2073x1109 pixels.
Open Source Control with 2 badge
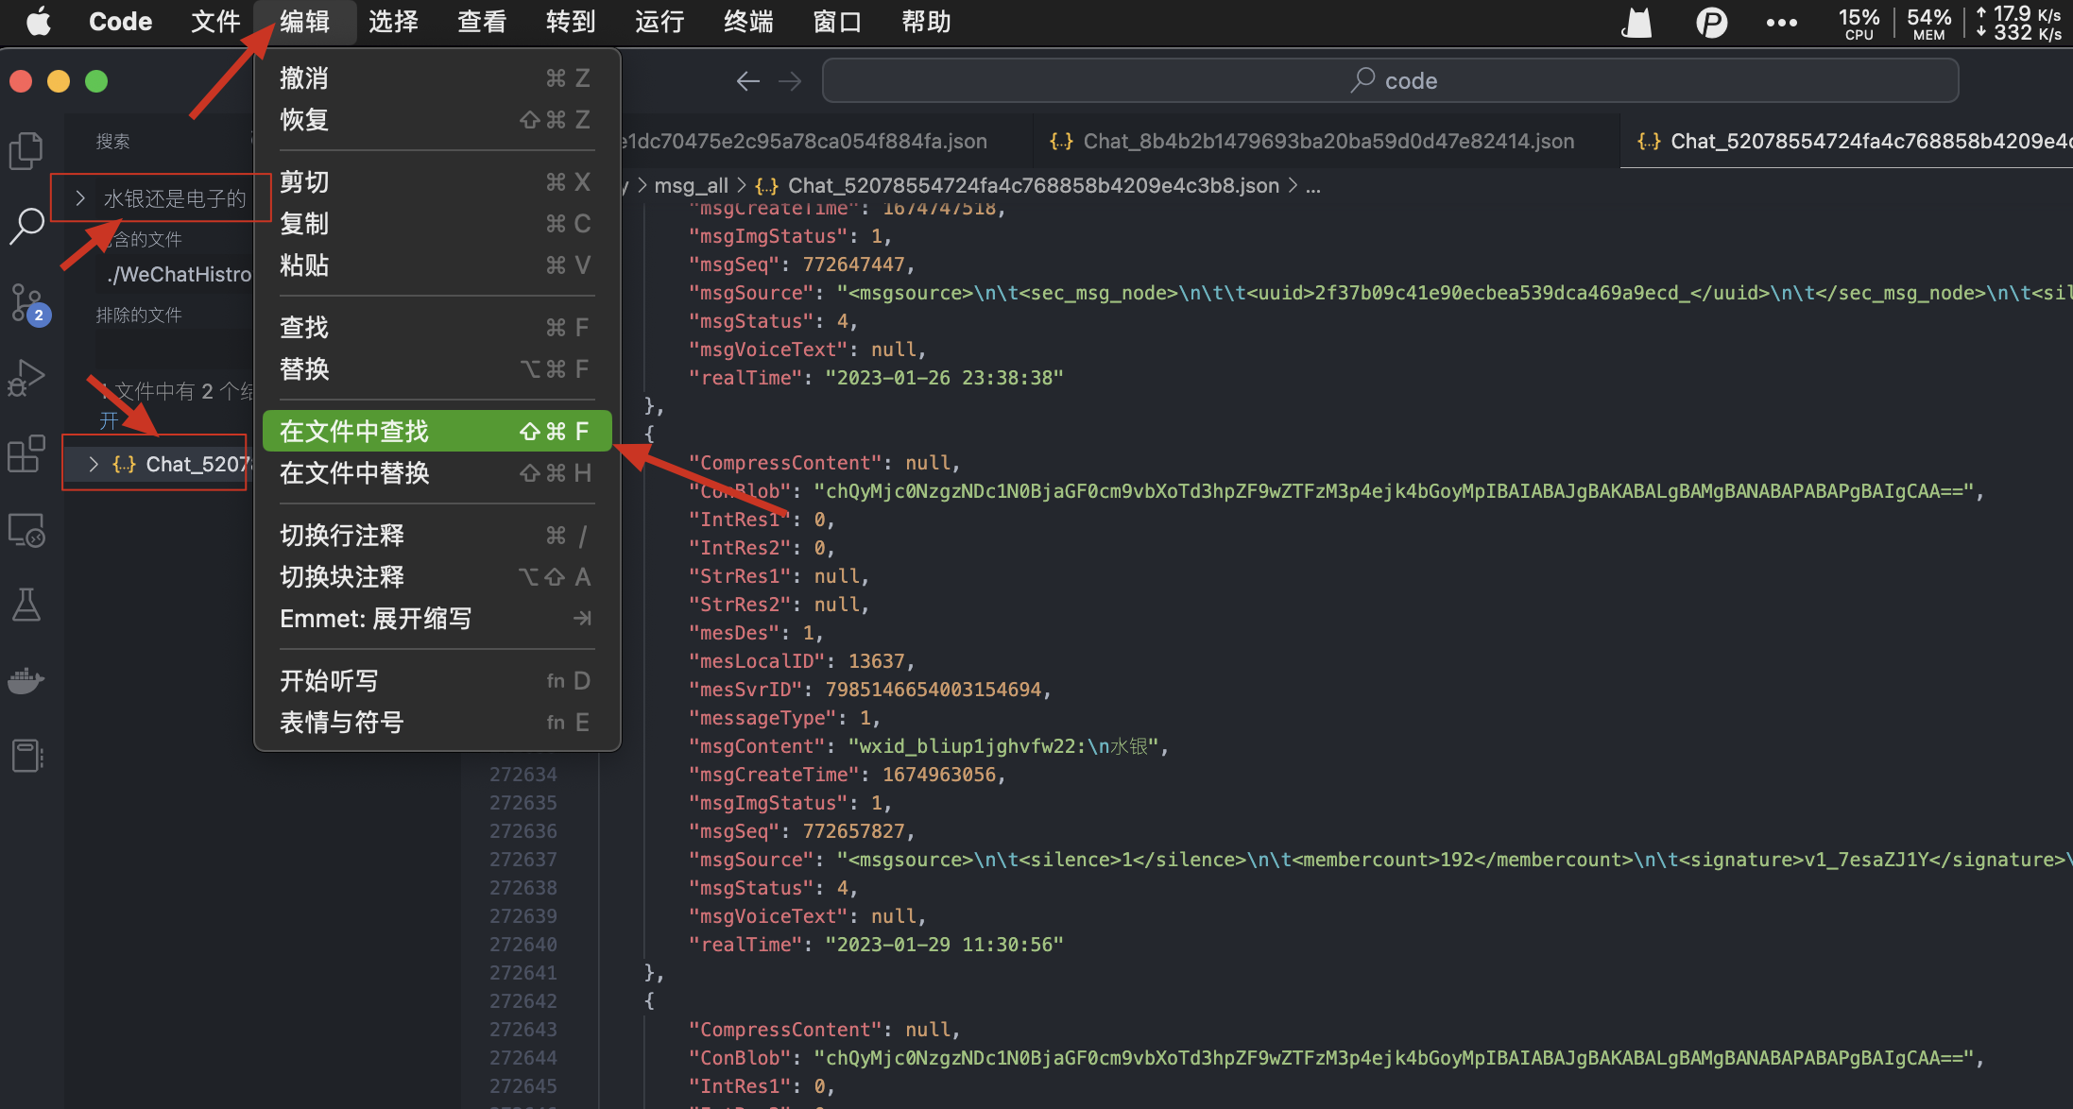click(26, 302)
